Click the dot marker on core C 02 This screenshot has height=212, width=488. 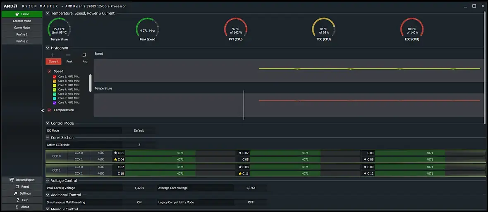[x=240, y=153]
